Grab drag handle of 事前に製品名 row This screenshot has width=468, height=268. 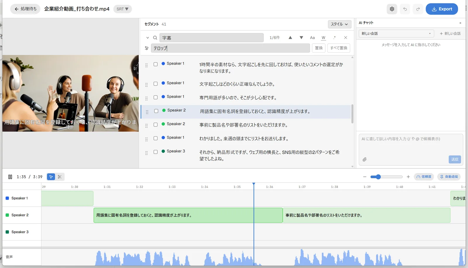[147, 126]
